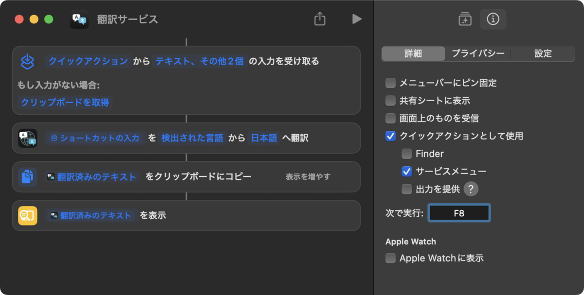Open the 日本語 target language dropdown
The width and height of the screenshot is (584, 295).
pos(264,138)
